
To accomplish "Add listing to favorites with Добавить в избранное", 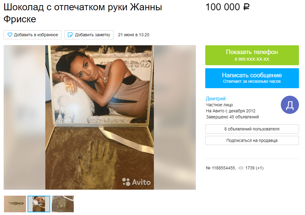I will coord(32,35).
